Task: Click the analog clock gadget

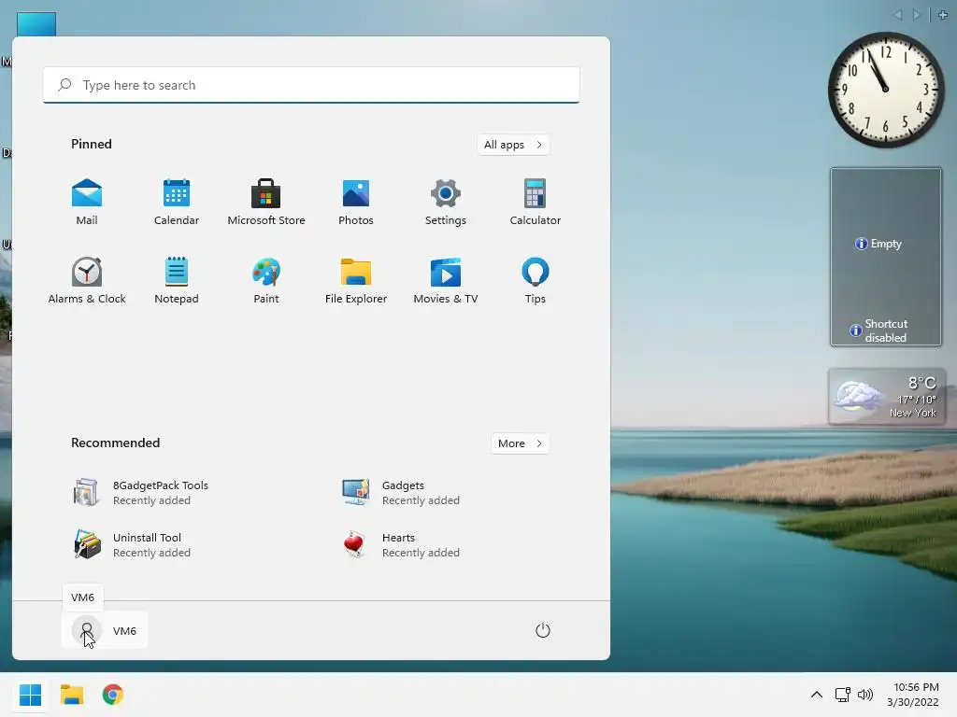Action: click(886, 90)
